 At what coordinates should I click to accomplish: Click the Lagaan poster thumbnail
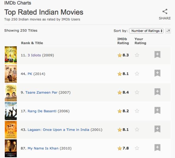(11, 130)
